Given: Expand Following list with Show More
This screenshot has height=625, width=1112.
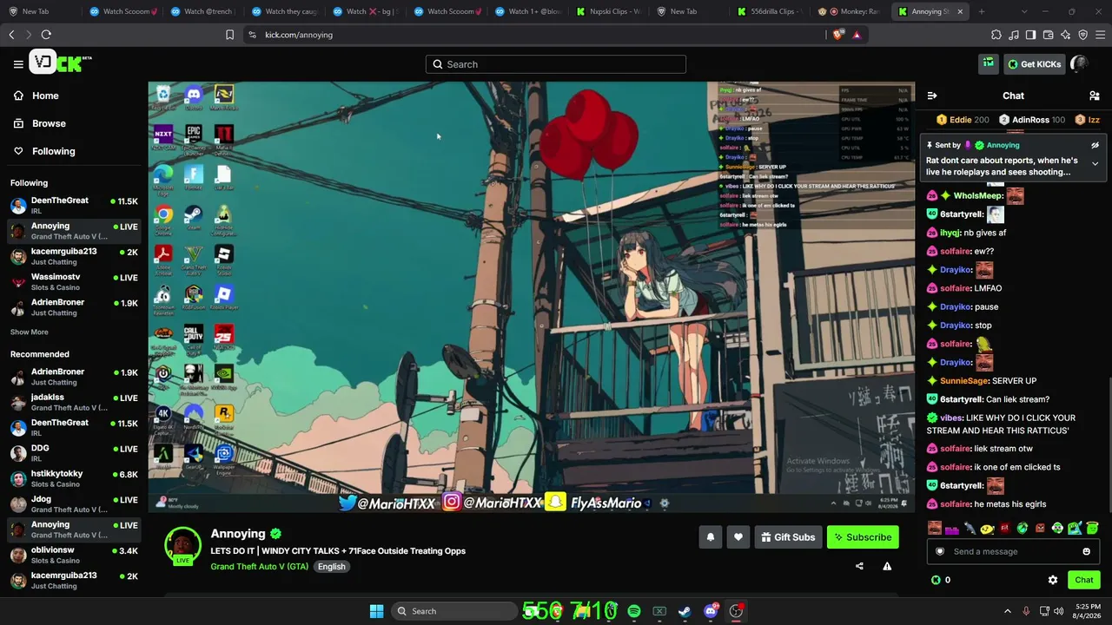Looking at the screenshot, I should 30,332.
